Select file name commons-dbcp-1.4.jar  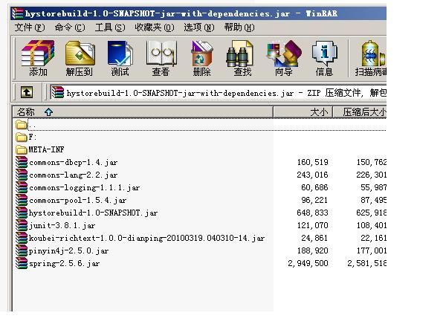[x=73, y=163]
